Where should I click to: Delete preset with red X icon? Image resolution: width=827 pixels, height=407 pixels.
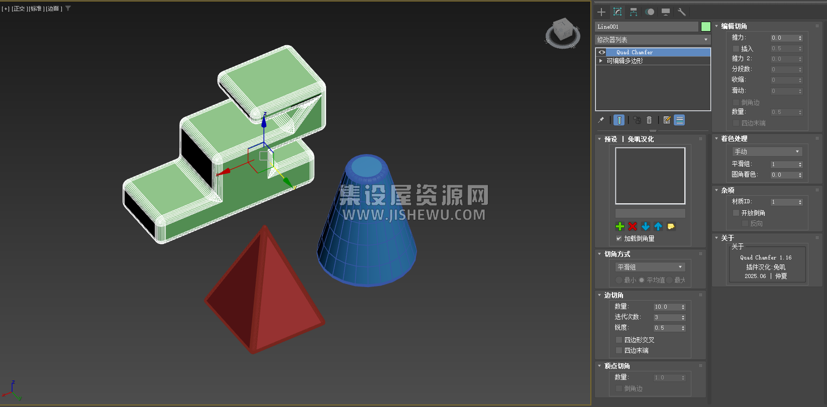(633, 226)
